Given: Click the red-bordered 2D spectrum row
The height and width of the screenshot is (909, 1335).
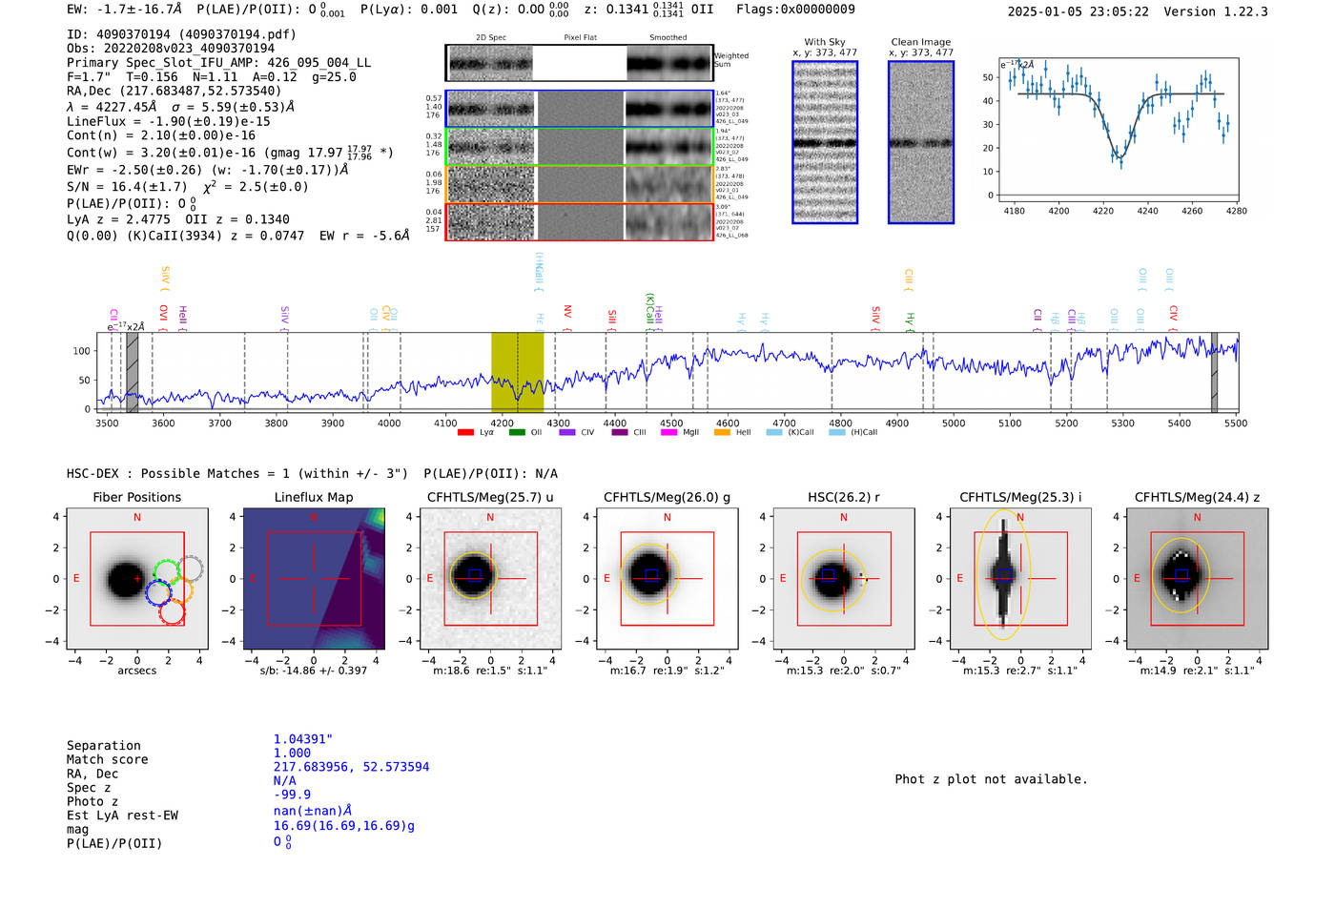Looking at the screenshot, I should 579,221.
